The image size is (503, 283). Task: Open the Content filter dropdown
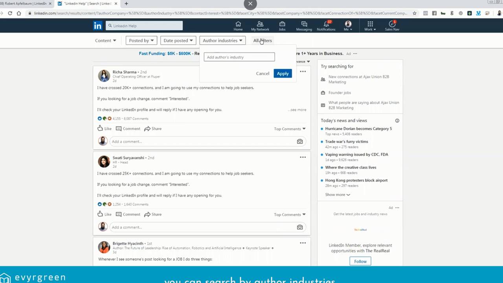pyautogui.click(x=105, y=40)
